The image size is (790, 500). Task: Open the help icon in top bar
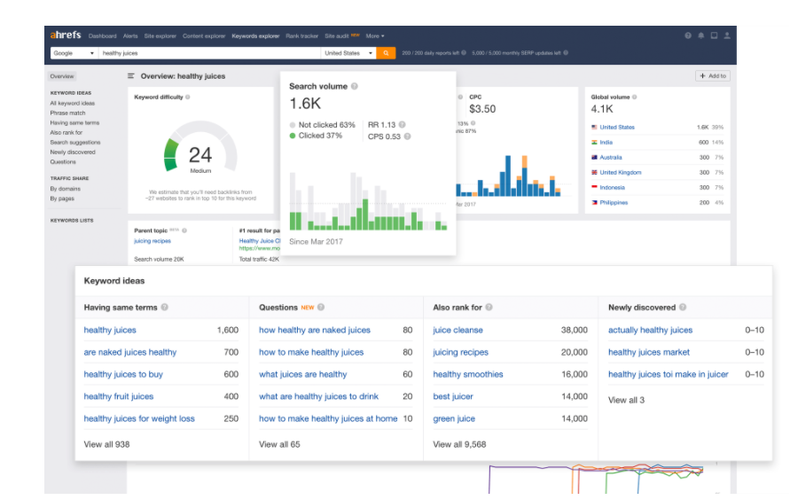688,35
